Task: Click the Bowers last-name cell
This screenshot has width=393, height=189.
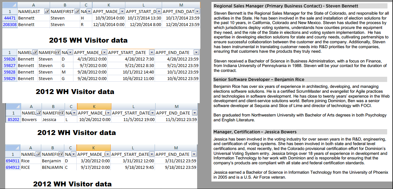Action: (x=31, y=119)
